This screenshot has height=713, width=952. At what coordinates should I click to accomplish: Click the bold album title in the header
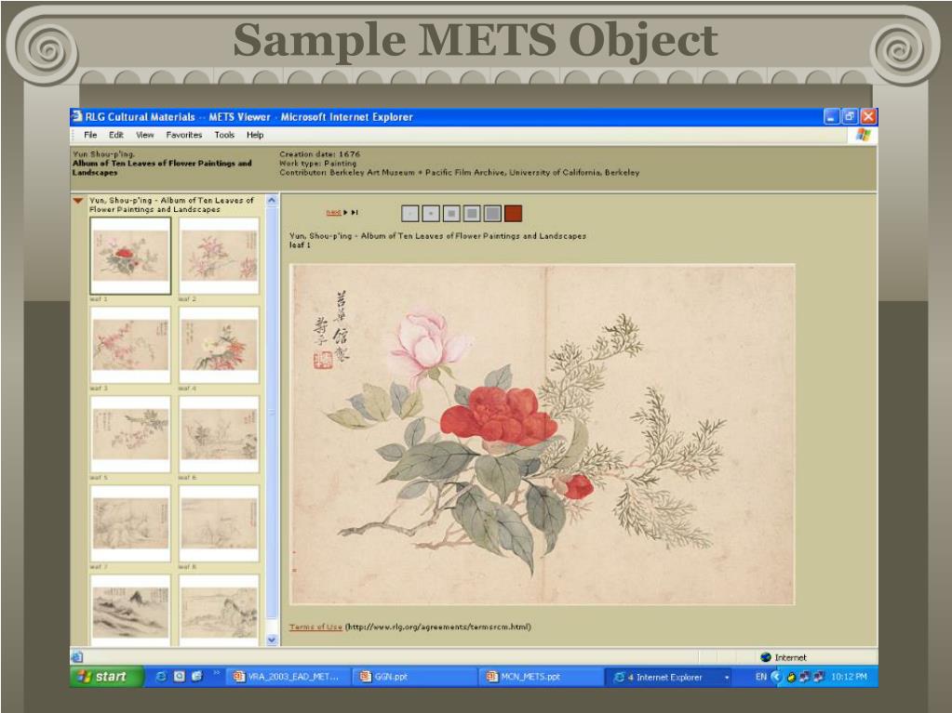point(162,167)
